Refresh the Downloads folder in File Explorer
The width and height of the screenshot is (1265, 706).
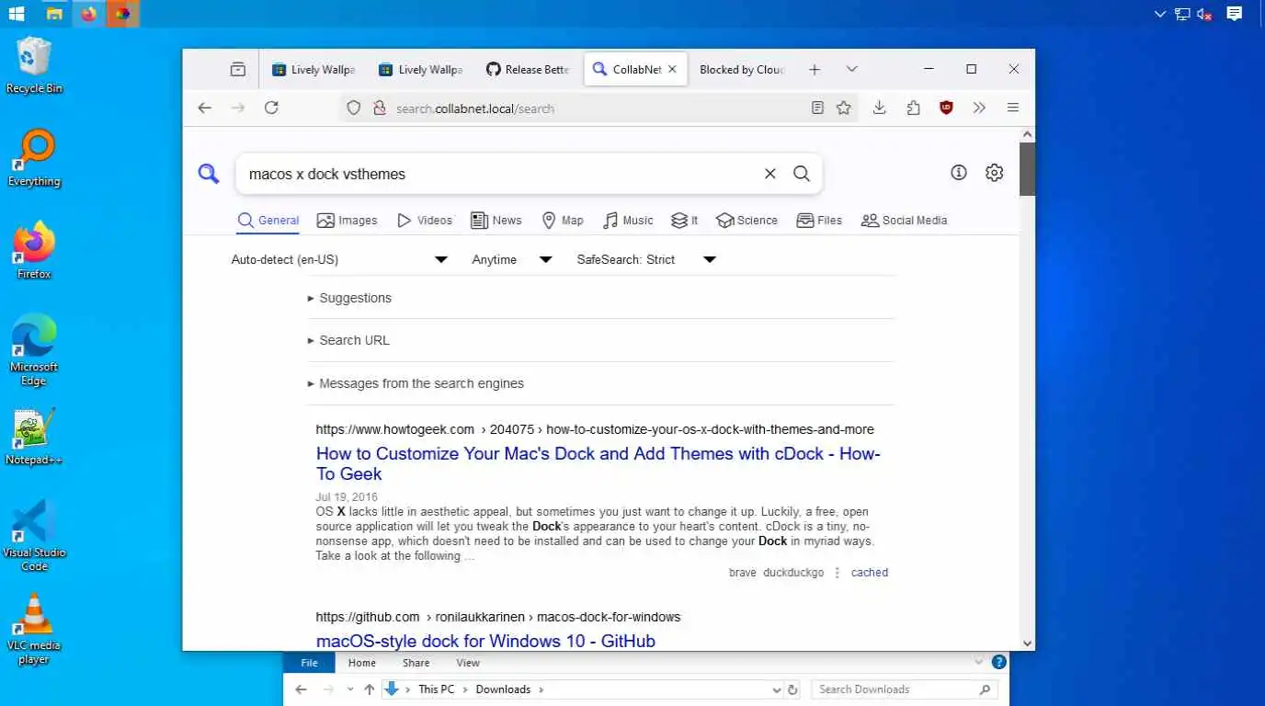[x=793, y=689]
